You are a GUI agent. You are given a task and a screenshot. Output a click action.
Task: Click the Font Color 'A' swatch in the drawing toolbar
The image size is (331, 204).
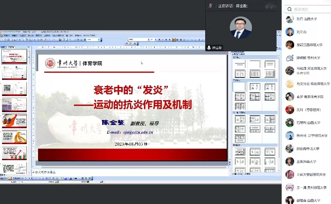71,178
